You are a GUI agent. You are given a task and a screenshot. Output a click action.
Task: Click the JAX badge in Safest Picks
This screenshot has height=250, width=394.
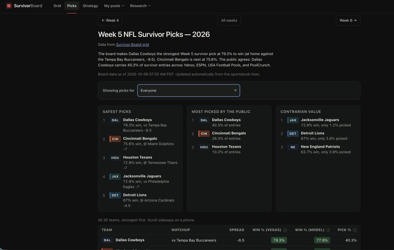(115, 177)
